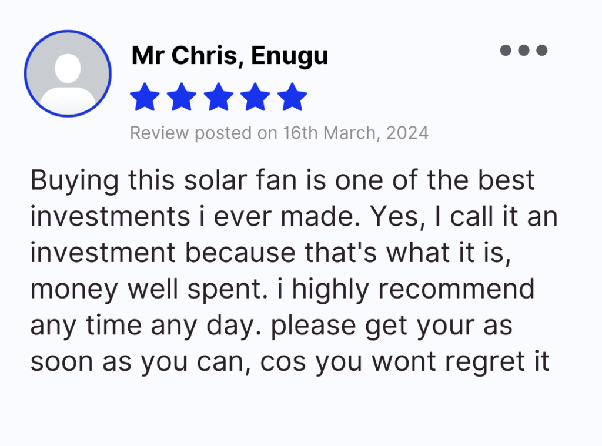Click "16th March, 2024" in the date
Image resolution: width=602 pixels, height=446 pixels.
(x=356, y=133)
